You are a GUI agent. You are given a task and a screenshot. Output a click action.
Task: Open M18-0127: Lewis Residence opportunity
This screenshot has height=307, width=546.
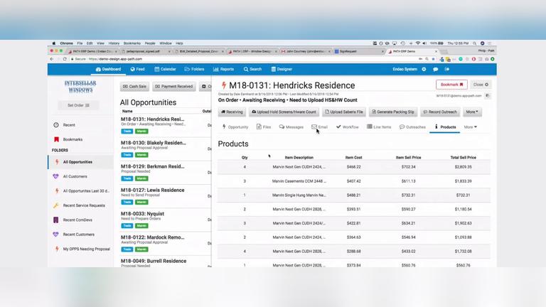tap(153, 190)
